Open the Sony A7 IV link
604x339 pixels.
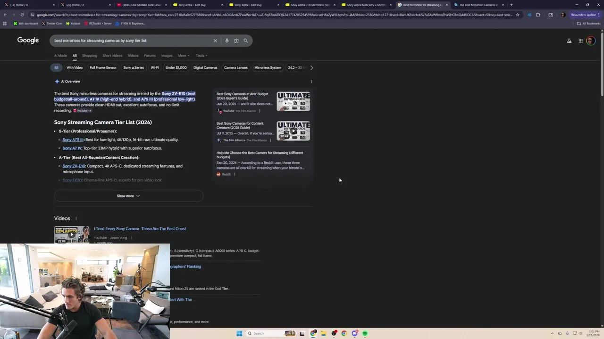click(x=72, y=148)
